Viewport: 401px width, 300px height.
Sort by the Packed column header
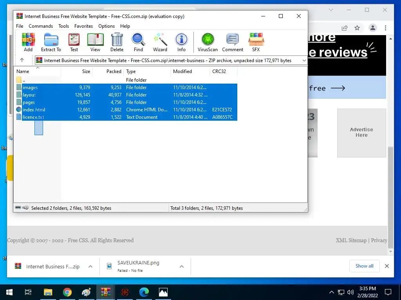point(108,71)
